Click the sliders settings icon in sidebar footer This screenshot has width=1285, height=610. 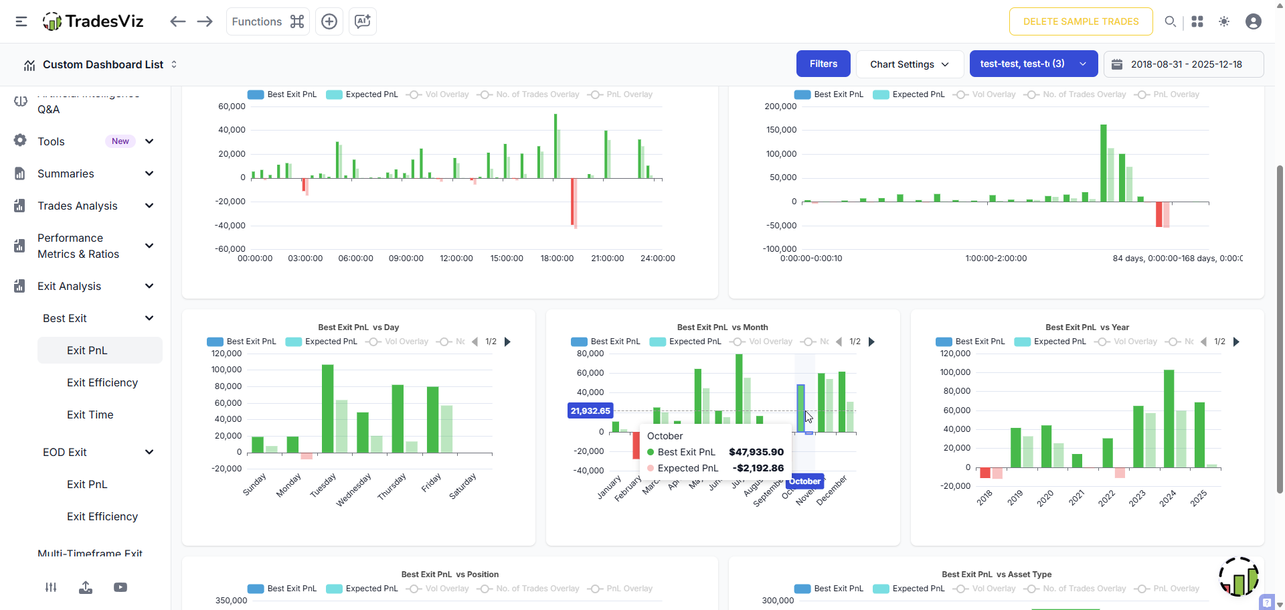51,587
